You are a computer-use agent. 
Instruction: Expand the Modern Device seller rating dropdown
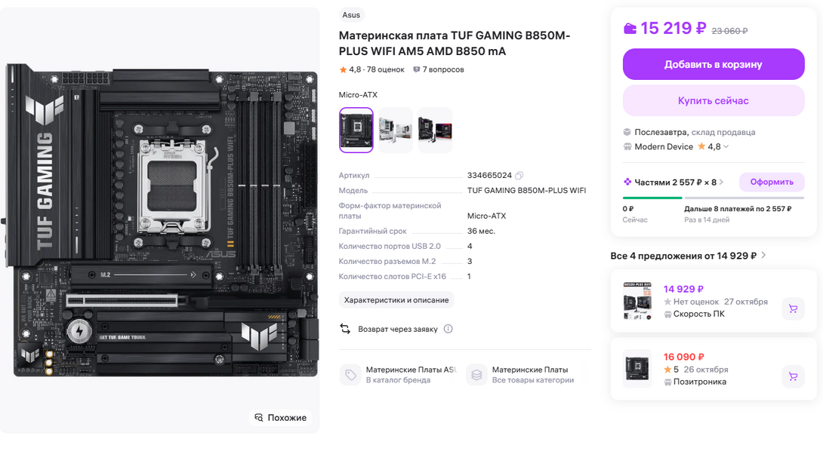click(726, 147)
